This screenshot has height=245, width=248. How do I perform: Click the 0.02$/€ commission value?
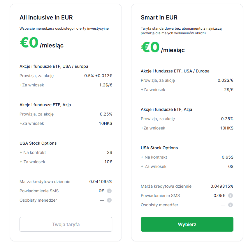click(225, 80)
